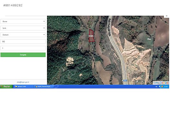Viewport: 170px width, 127px height.
Task: Expand the Derbent neighborhood dropdown
Action: 23,35
